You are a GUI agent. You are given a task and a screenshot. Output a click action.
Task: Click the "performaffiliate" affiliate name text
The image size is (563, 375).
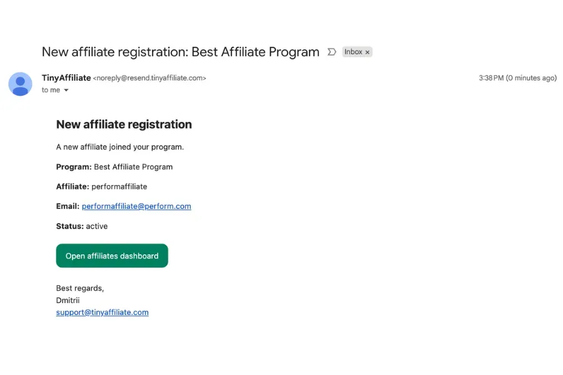(119, 186)
